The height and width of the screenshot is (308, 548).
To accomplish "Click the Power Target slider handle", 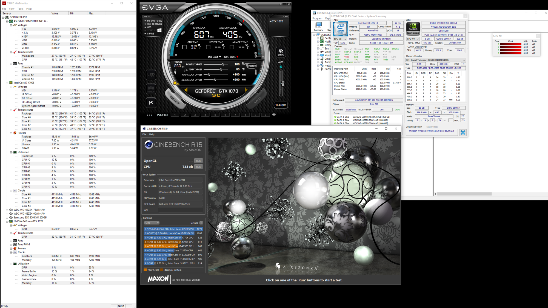I will 223,64.
